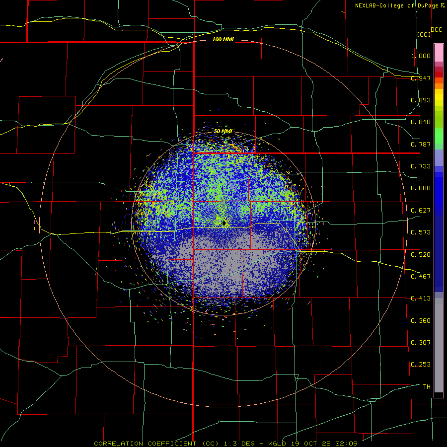
Task: Select the 0.680 scale label
Action: [421, 188]
